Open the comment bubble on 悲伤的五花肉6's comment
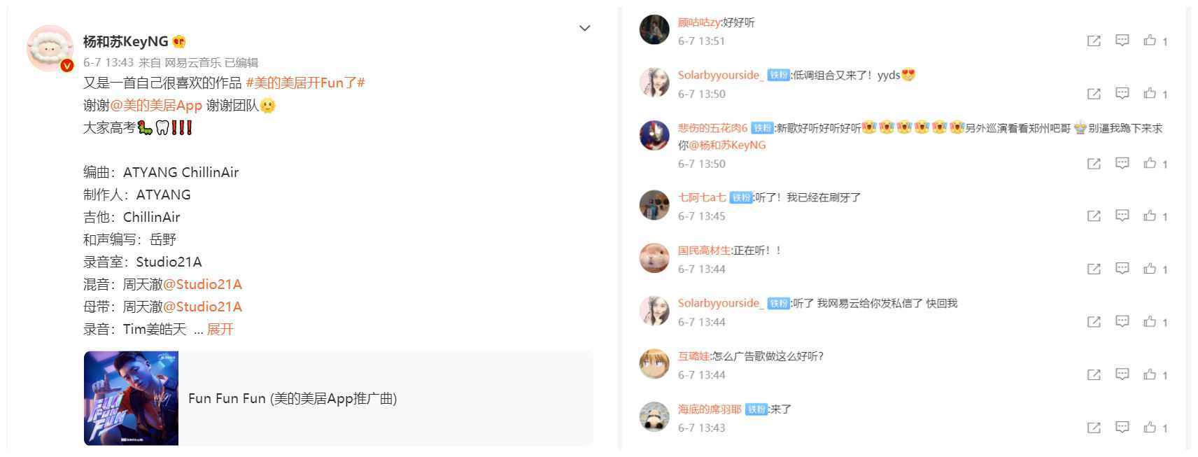Screen dimensions: 1198x457 point(1122,163)
